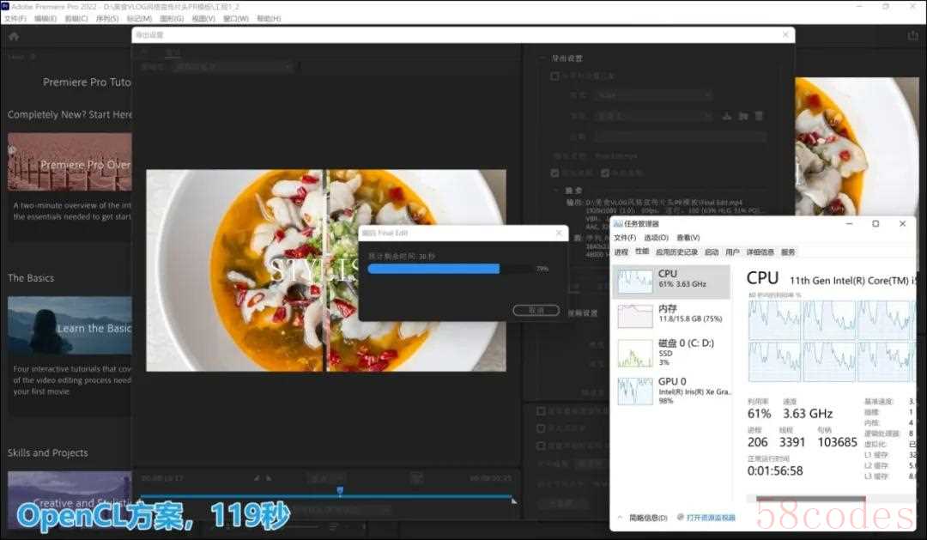Click the blue playhead on preview timeline

[340, 491]
